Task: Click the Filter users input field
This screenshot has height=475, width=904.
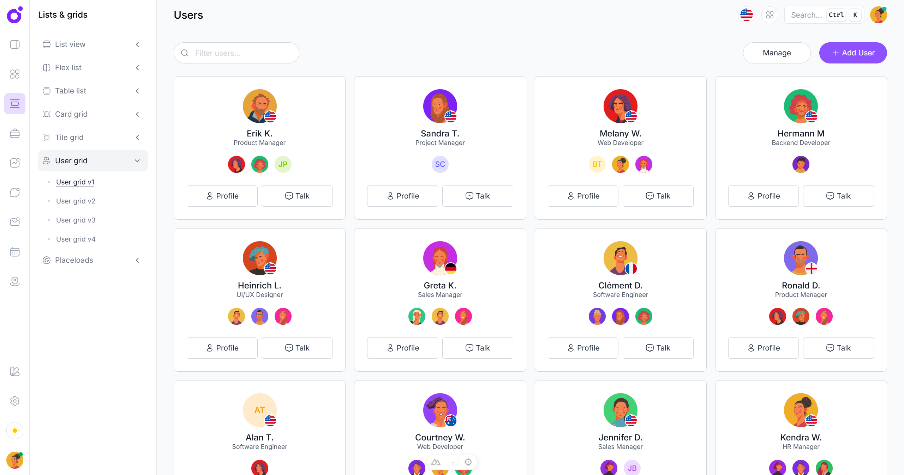Action: point(236,53)
